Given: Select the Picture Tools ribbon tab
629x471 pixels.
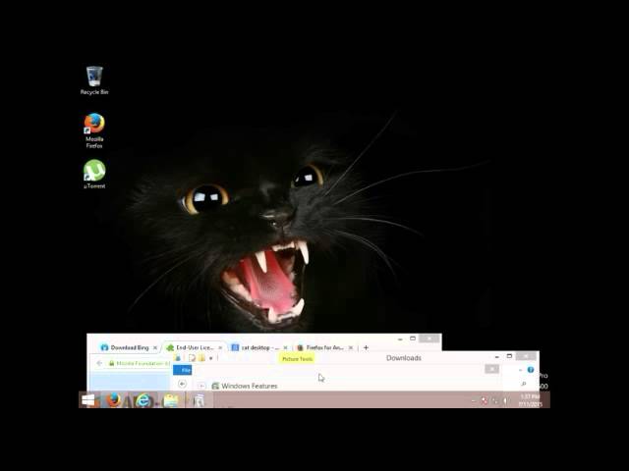Looking at the screenshot, I should (297, 359).
